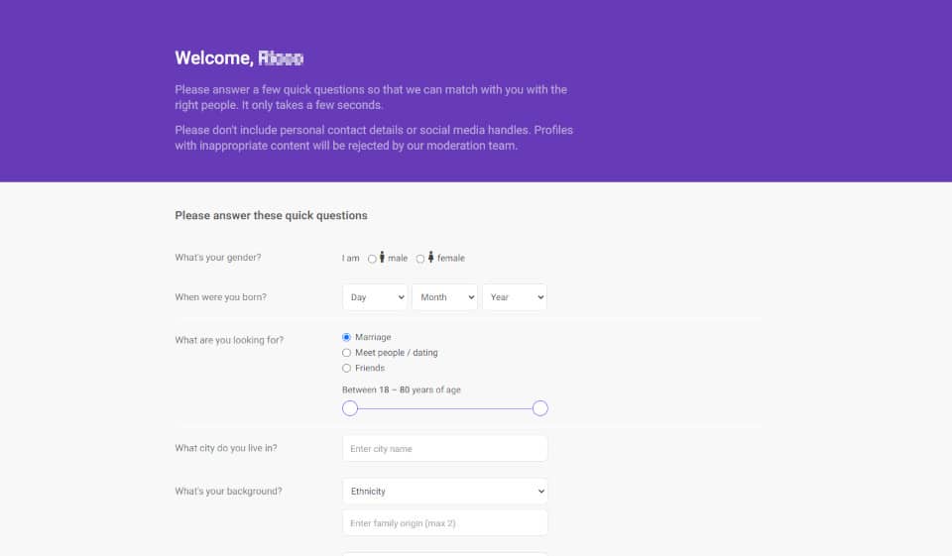The image size is (952, 556).
Task: Open the Day dropdown
Action: (x=375, y=297)
